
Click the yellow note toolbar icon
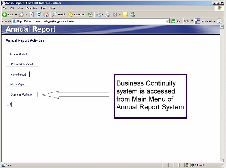(125, 15)
